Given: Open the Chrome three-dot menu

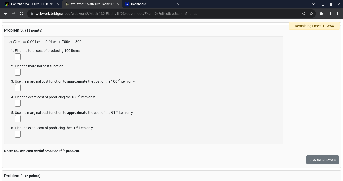Looking at the screenshot, I should [338, 14].
